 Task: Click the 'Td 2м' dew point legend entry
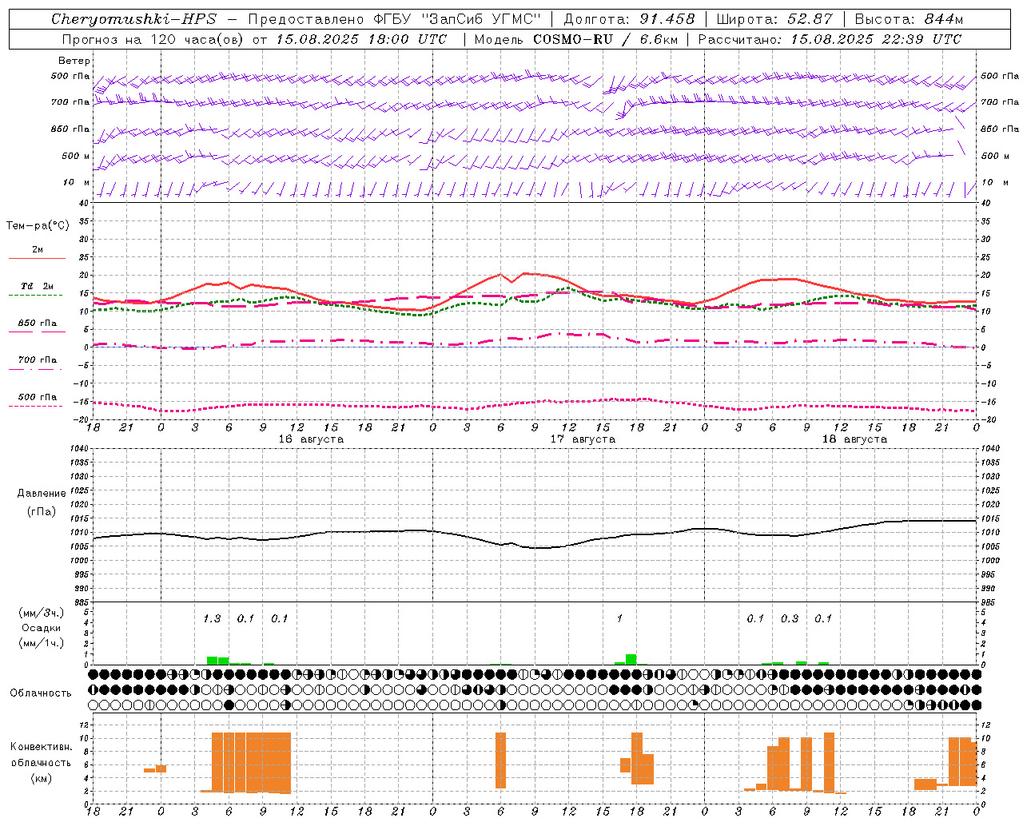coord(38,286)
